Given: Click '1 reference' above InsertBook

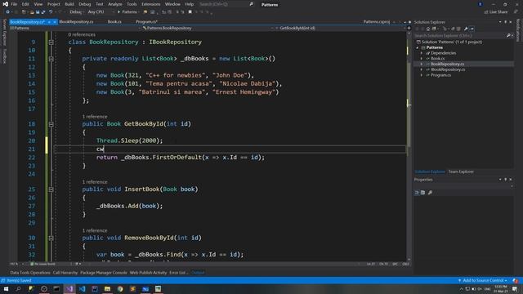Looking at the screenshot, I should point(95,182).
